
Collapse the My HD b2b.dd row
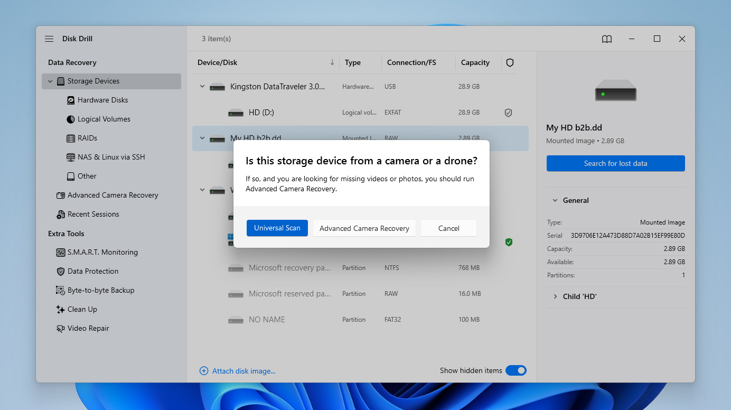[x=202, y=138]
